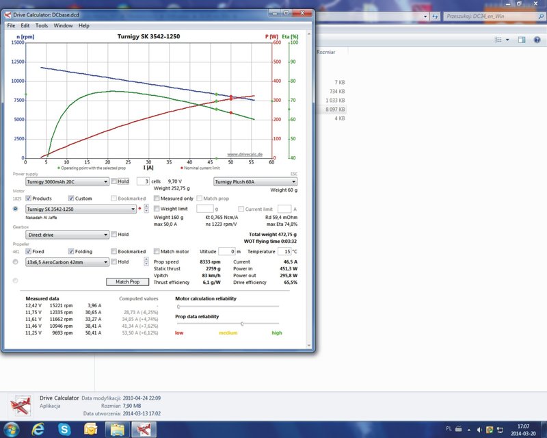Image resolution: width=547 pixels, height=438 pixels.
Task: Click the Explorer view options icon
Action: click(498, 40)
